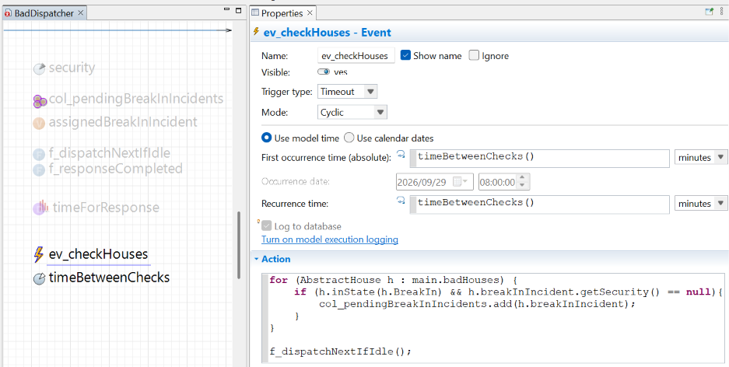This screenshot has width=729, height=367.
Task: Click the Name field with ev_checkHouses
Action: pos(356,56)
